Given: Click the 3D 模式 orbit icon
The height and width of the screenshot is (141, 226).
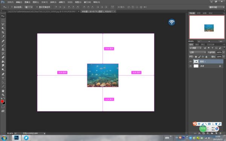Looking at the screenshot, I should click(129, 7).
